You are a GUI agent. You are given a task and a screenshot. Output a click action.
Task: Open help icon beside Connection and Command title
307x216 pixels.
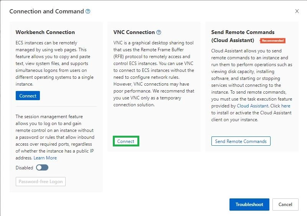point(88,11)
